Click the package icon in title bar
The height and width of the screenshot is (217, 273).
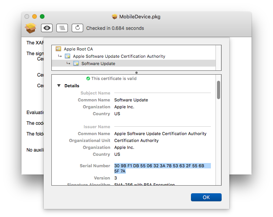[x=115, y=17]
